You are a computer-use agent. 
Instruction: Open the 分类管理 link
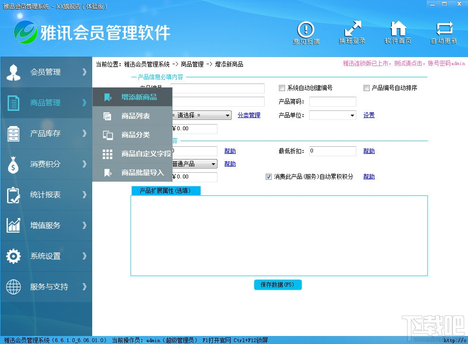249,115
